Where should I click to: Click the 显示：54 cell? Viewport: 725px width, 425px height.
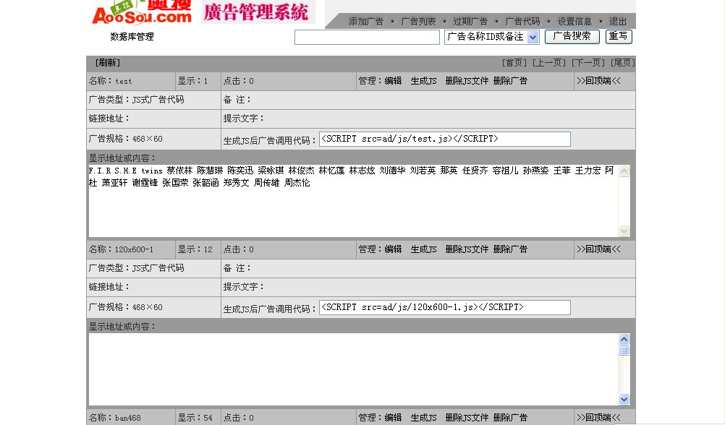coord(198,418)
